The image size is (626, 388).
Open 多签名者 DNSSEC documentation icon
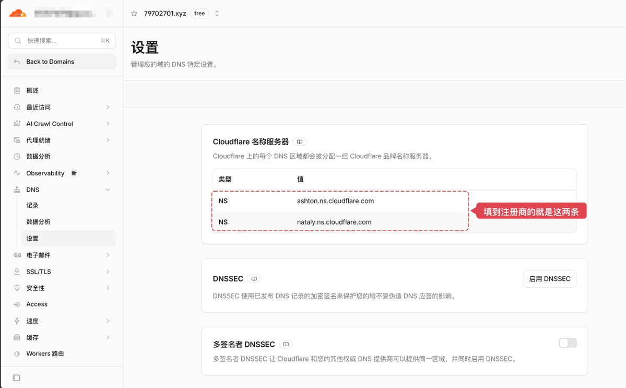286,344
